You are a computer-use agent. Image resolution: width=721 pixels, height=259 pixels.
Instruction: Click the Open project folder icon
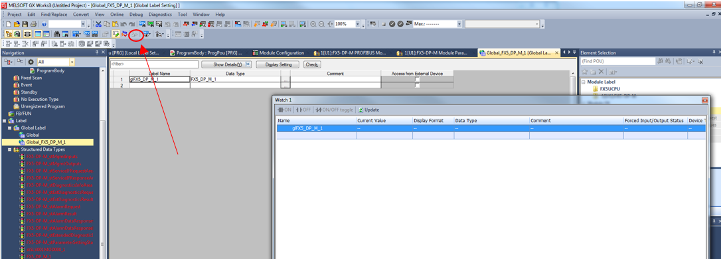(17, 24)
